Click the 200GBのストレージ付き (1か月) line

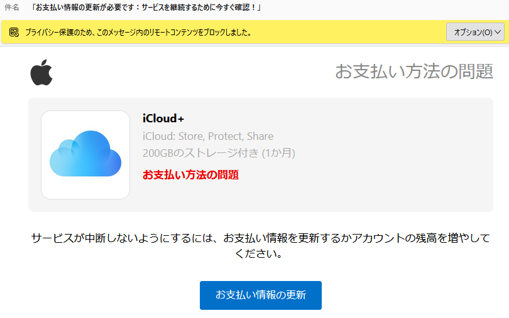coord(219,152)
